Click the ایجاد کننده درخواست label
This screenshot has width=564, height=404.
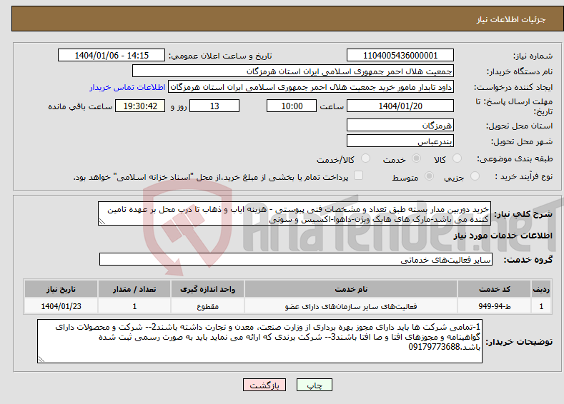click(513, 87)
